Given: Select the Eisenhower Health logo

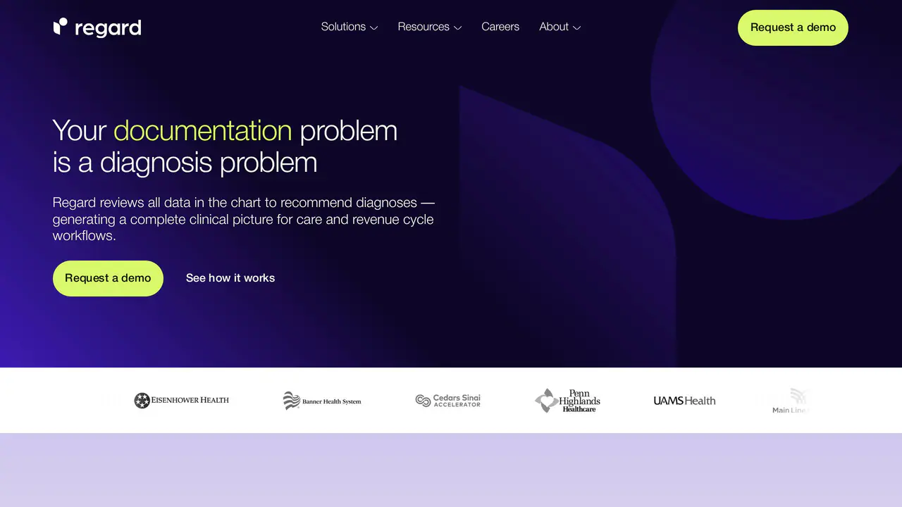Looking at the screenshot, I should click(x=182, y=401).
